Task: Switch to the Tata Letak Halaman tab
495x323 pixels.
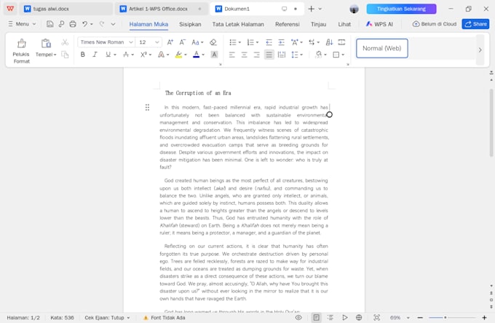Action: tap(238, 24)
